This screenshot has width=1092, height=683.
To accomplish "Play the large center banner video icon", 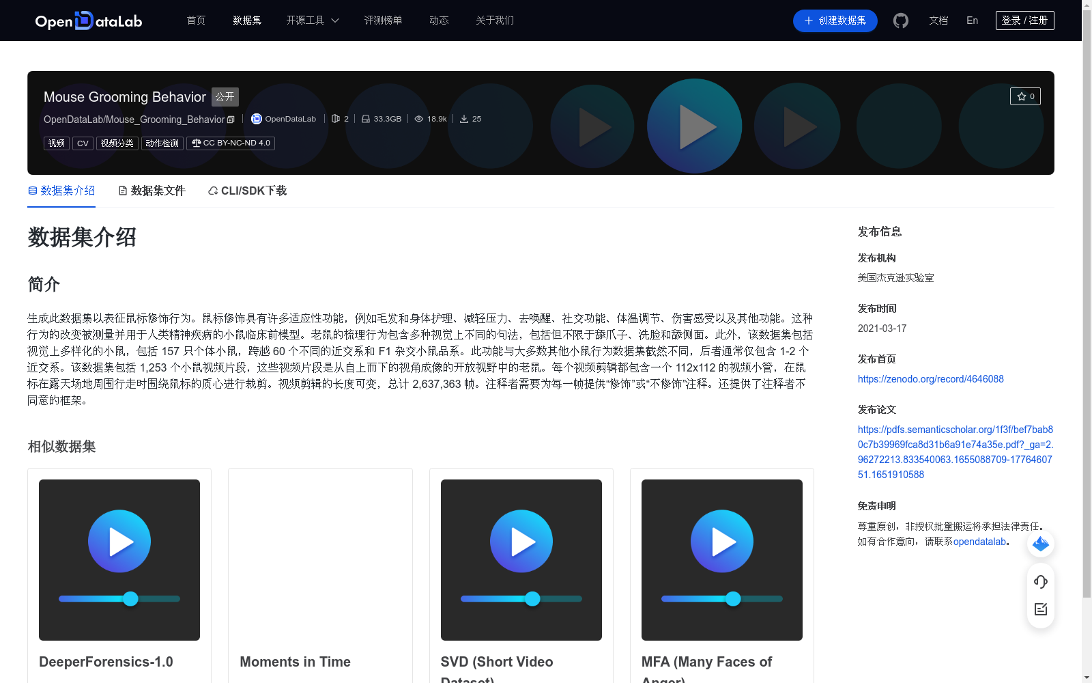I will [x=695, y=126].
